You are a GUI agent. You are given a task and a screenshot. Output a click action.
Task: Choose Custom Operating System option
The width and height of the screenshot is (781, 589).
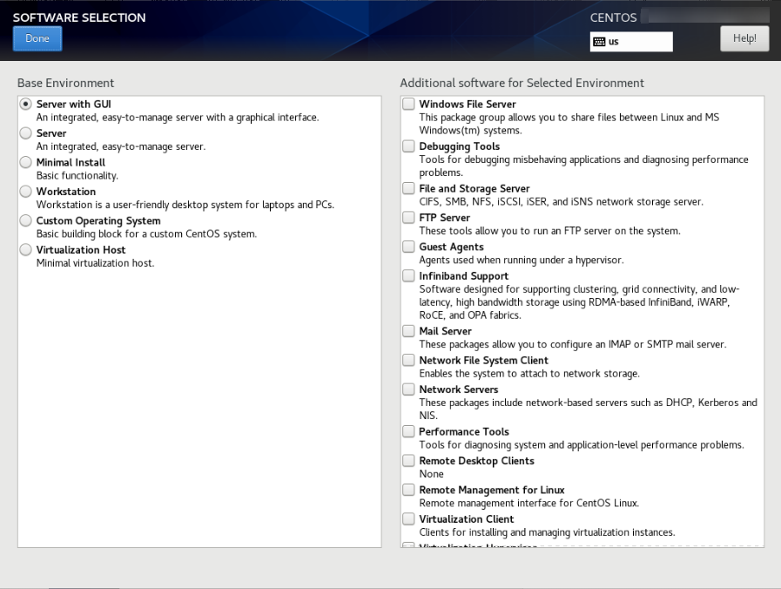pyautogui.click(x=25, y=220)
